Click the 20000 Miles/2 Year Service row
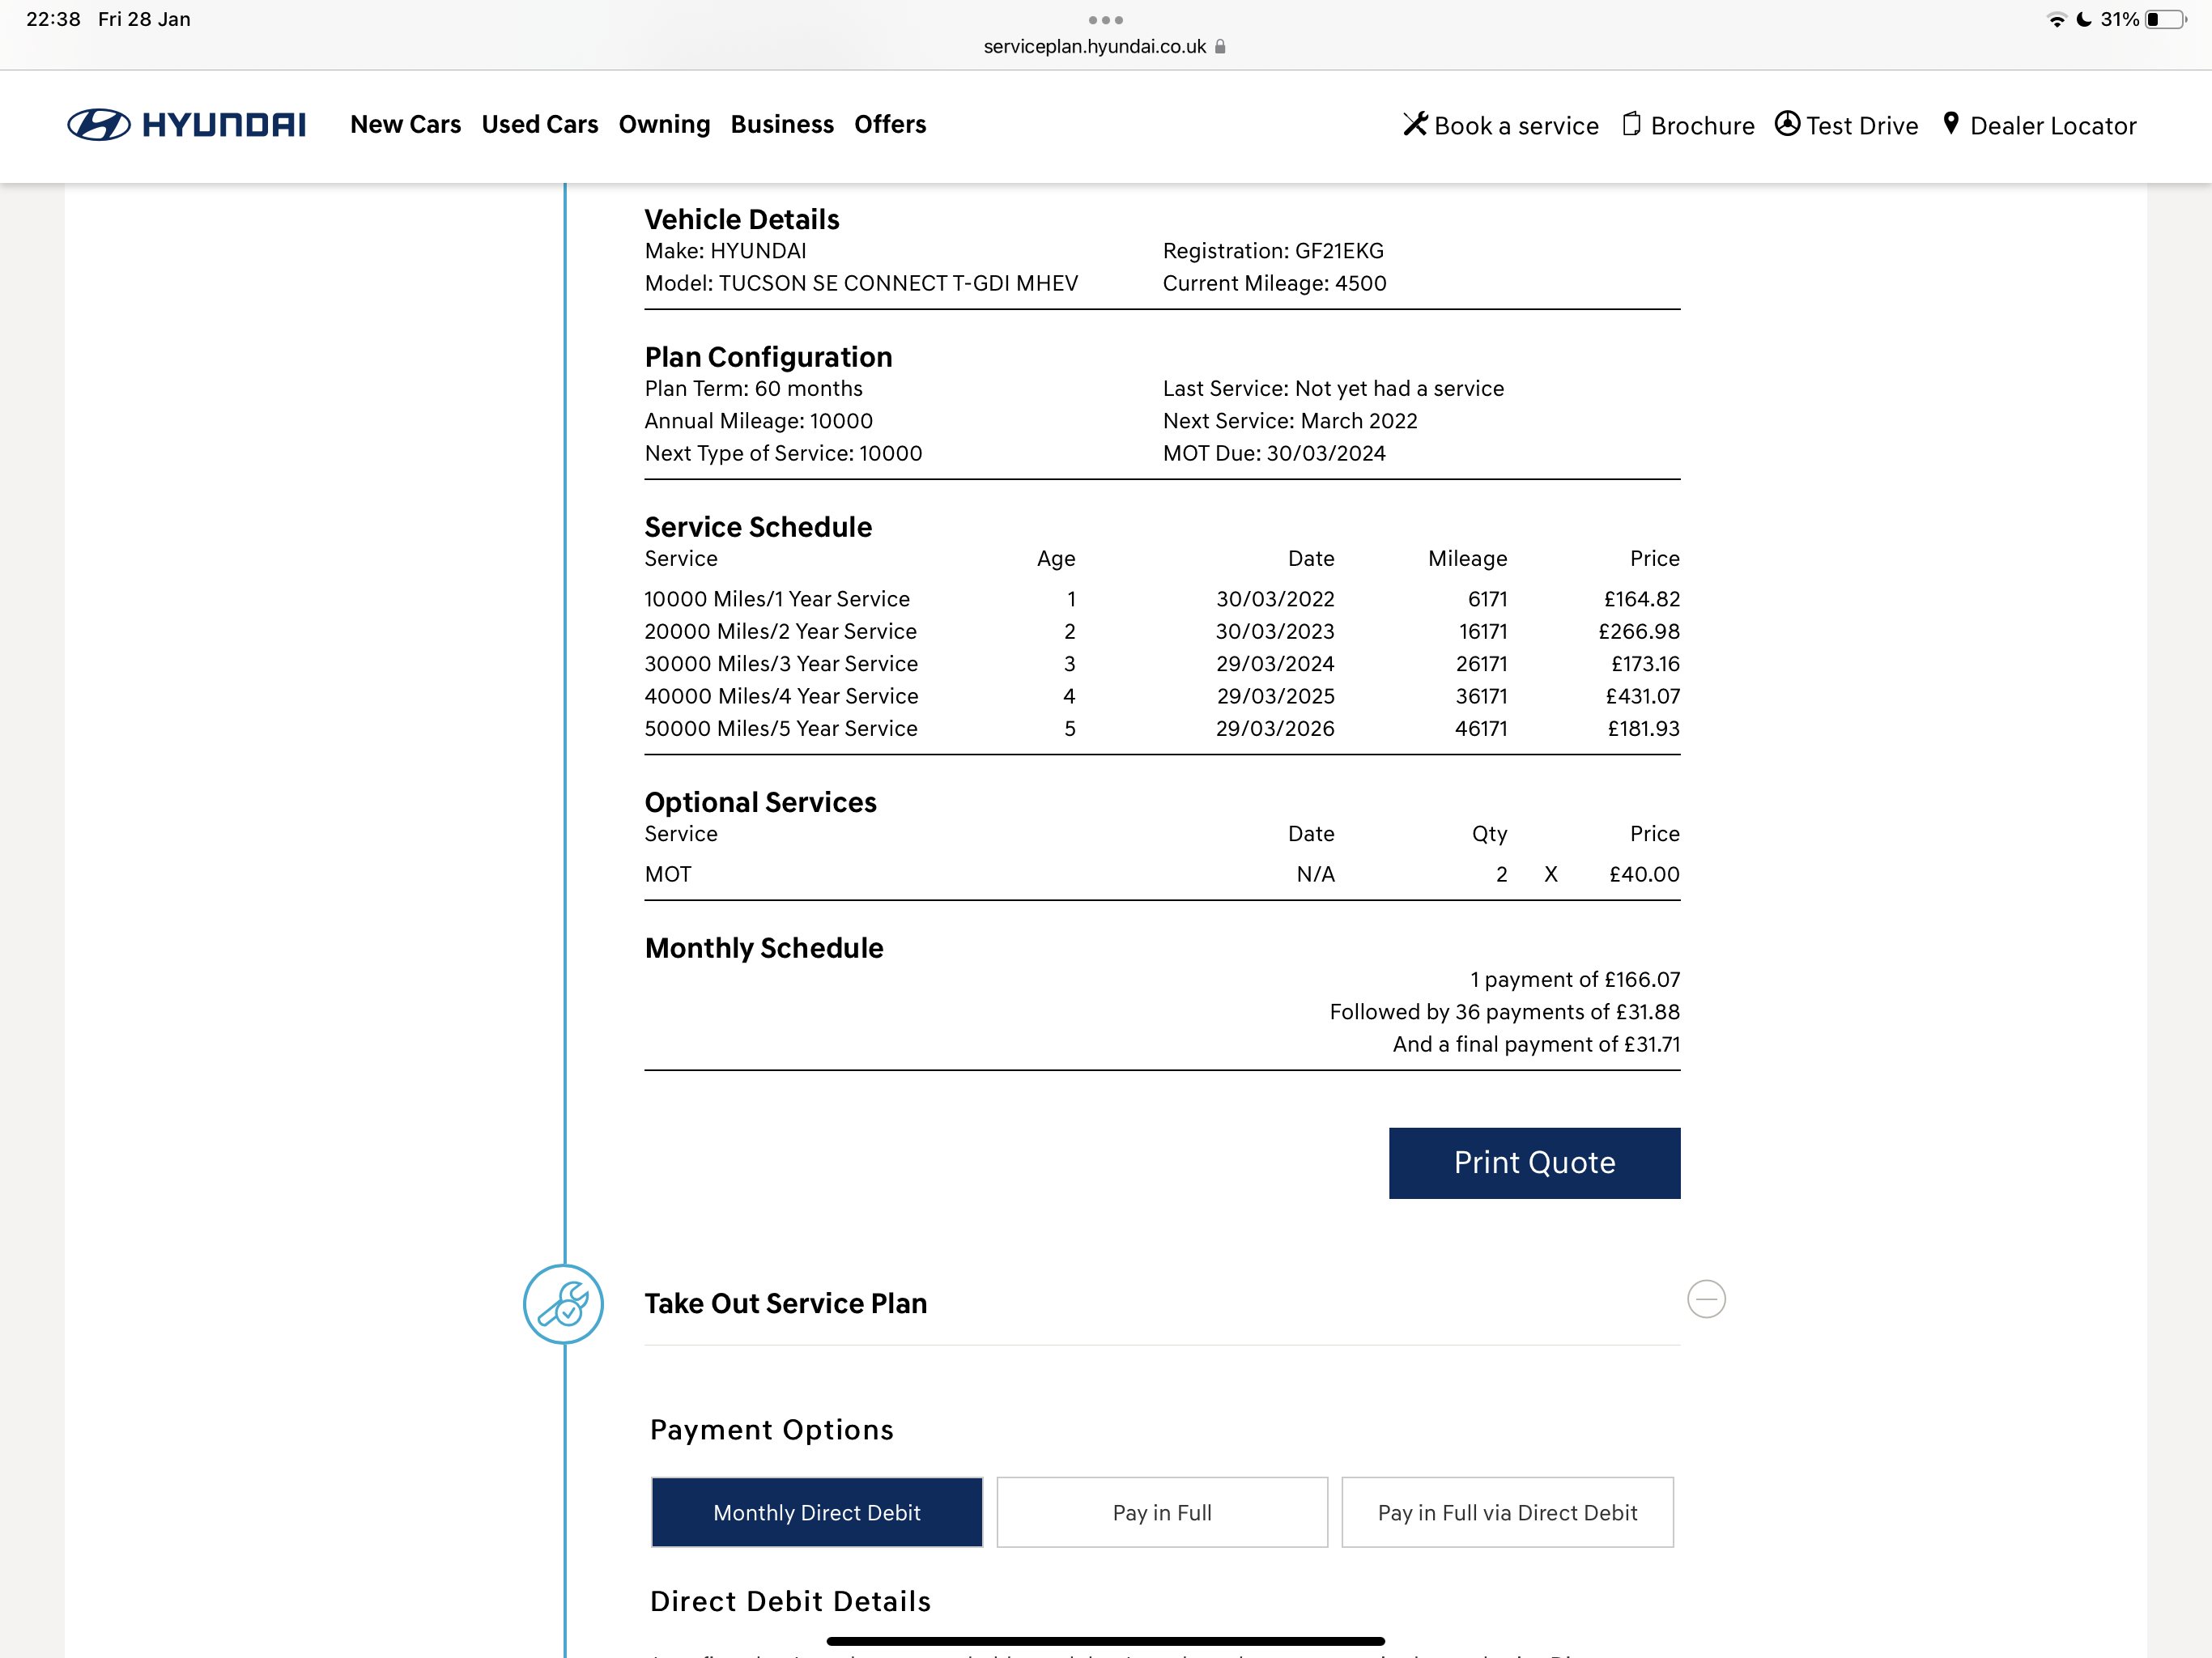Image resolution: width=2212 pixels, height=1658 pixels. tap(1162, 631)
